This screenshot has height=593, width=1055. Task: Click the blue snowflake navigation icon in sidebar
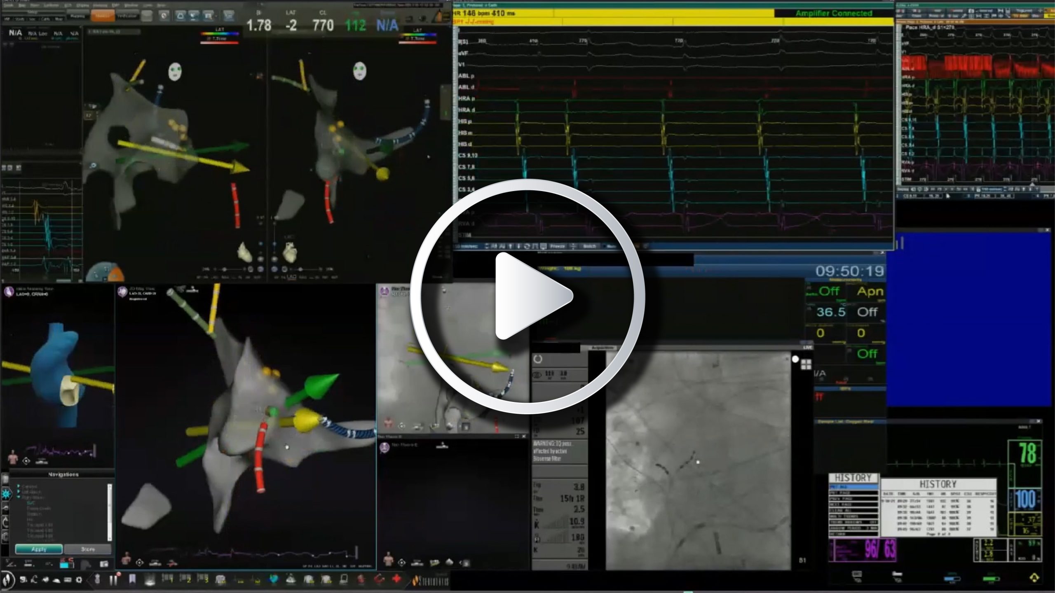coord(7,494)
